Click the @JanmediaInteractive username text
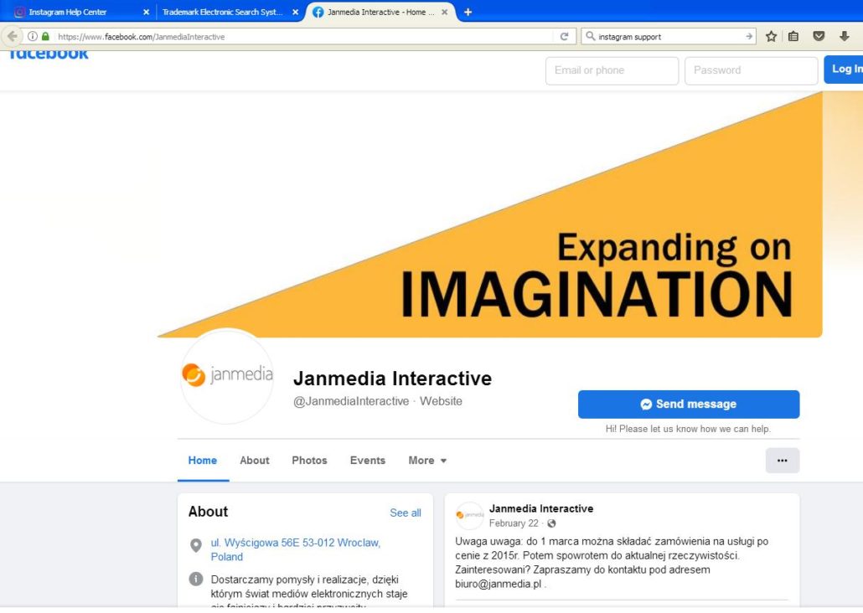Image resolution: width=863 pixels, height=613 pixels. (351, 401)
